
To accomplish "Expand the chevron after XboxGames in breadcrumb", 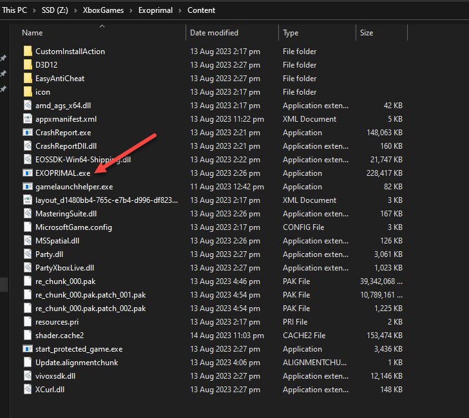I will pyautogui.click(x=131, y=10).
